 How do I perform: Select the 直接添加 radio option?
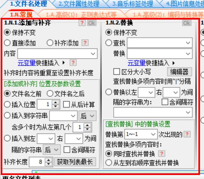click(7, 43)
